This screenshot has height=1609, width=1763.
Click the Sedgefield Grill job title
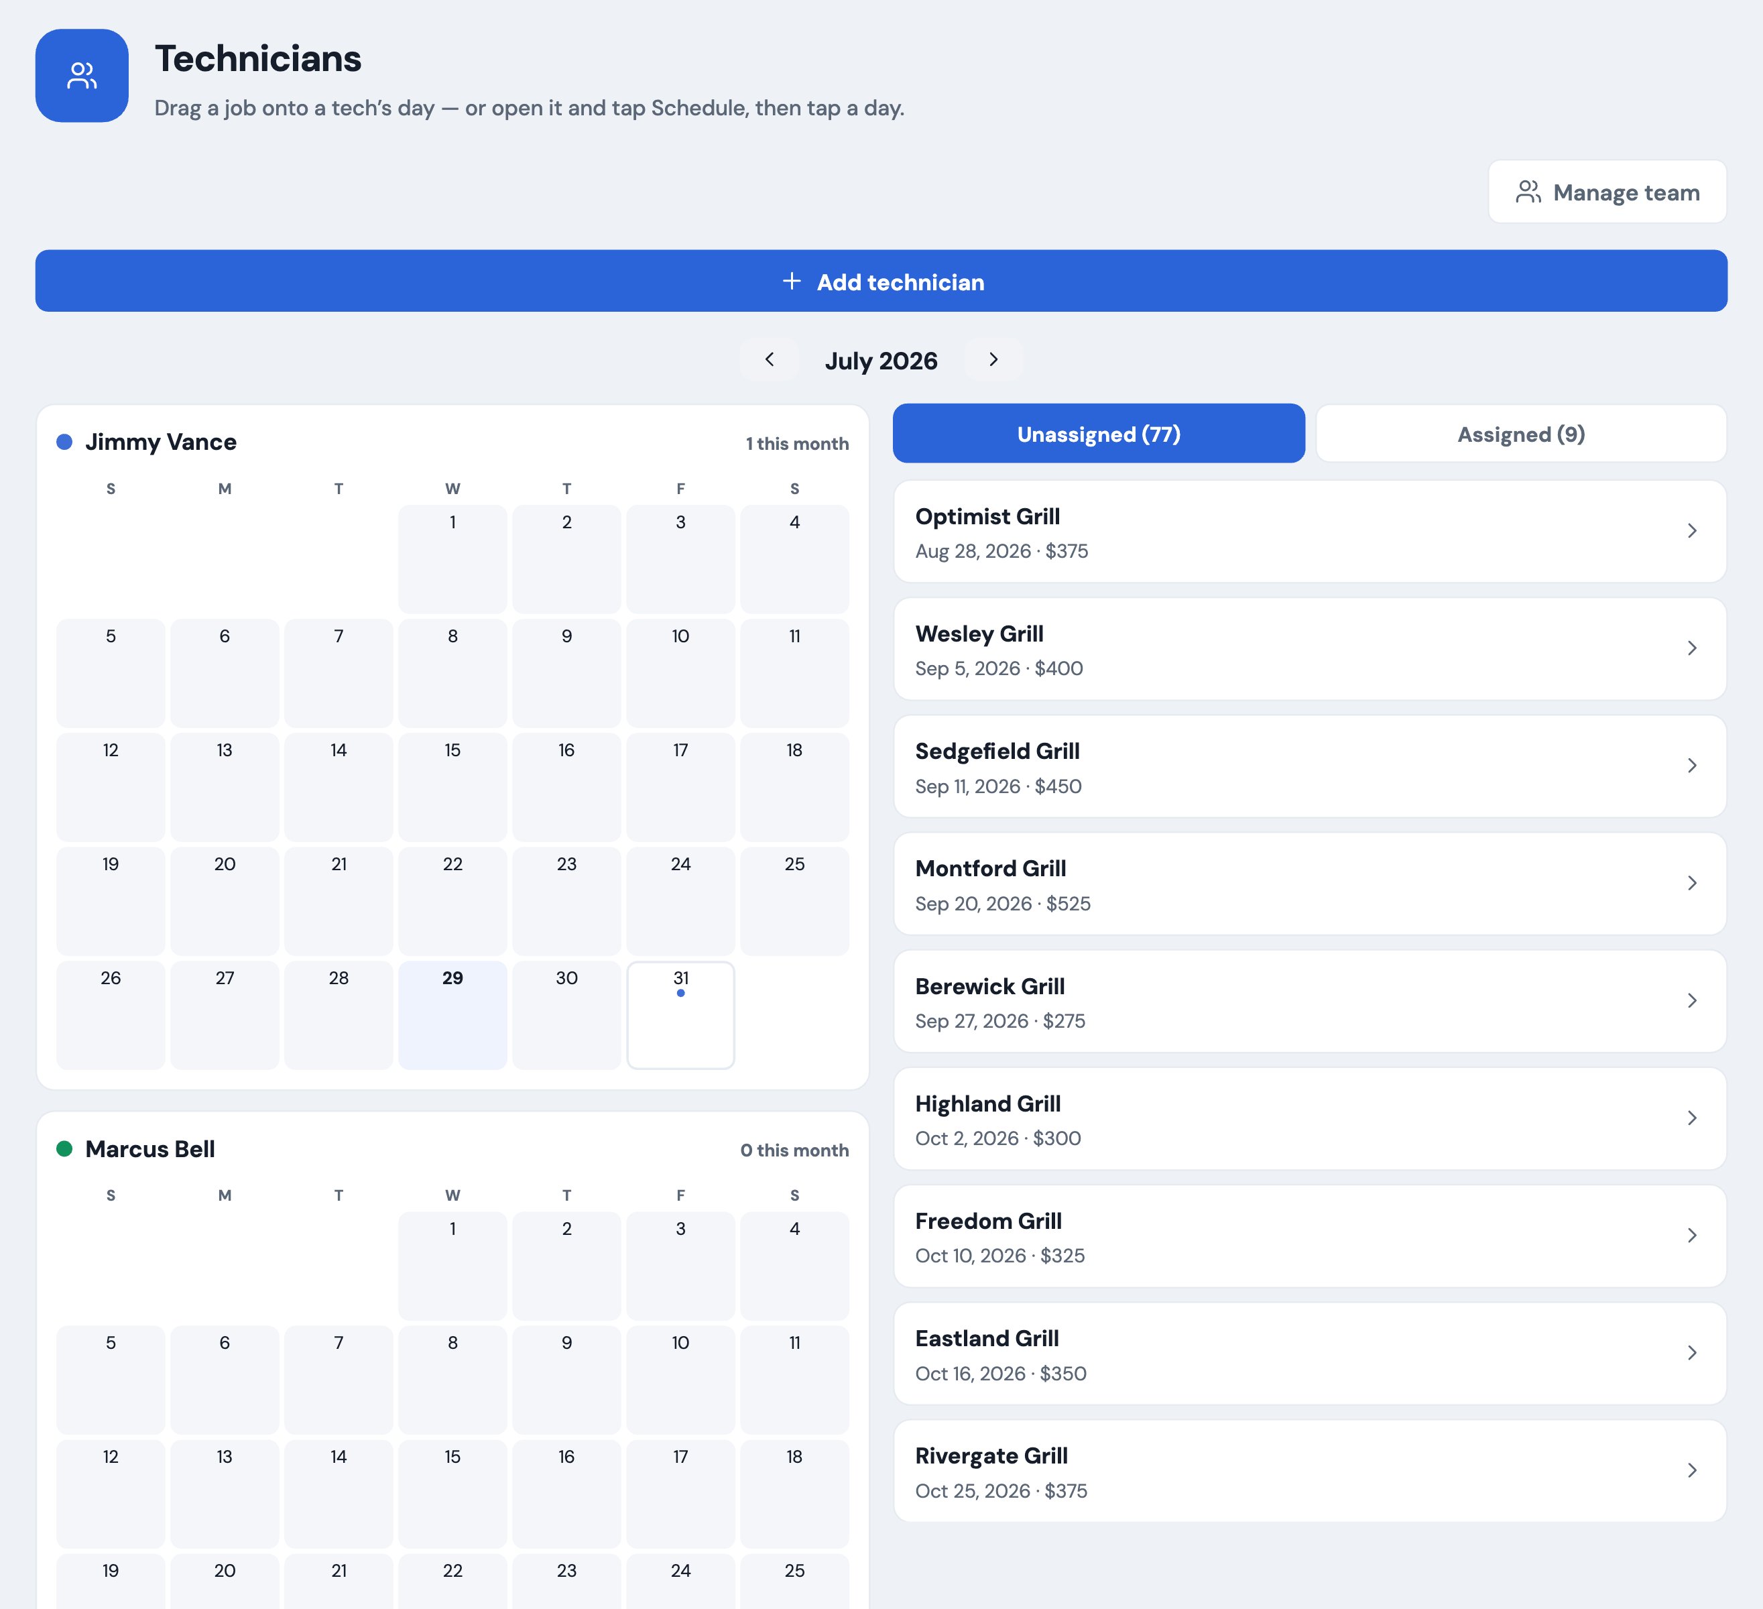click(997, 751)
